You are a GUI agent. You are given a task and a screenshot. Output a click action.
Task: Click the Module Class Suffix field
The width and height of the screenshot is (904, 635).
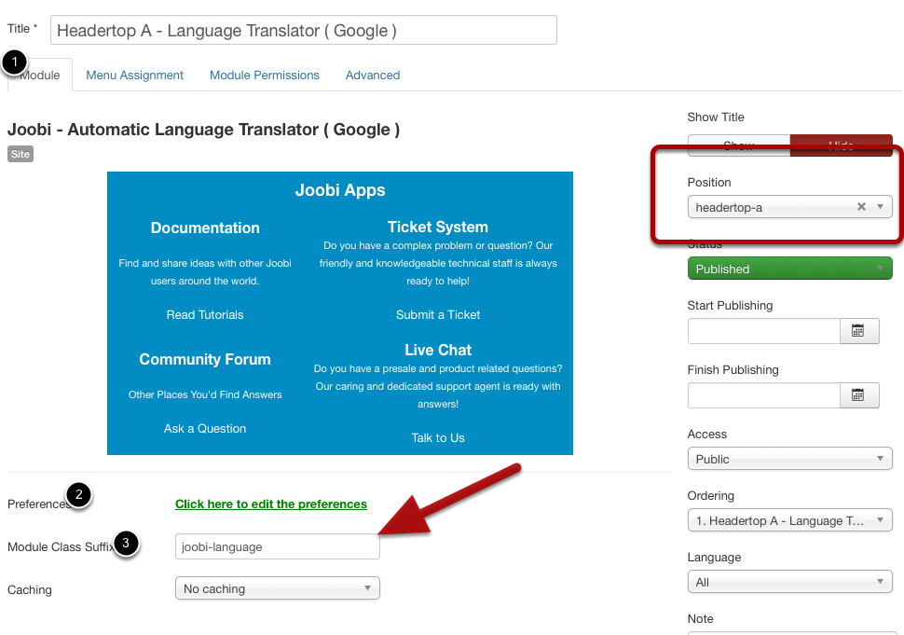tap(278, 546)
